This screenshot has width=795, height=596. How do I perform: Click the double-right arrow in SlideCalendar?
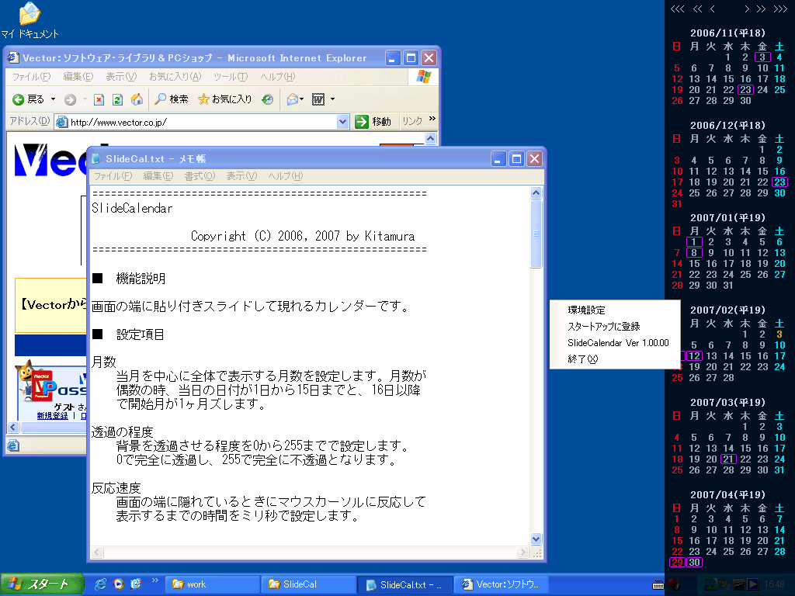[761, 9]
